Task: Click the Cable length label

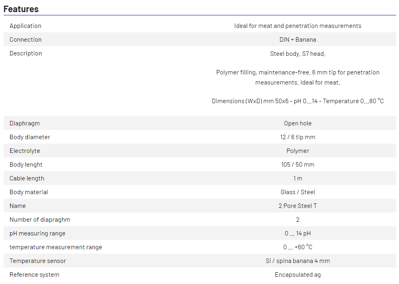Action: (27, 178)
